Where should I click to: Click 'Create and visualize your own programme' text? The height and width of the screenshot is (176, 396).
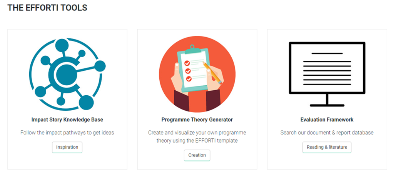point(197,133)
